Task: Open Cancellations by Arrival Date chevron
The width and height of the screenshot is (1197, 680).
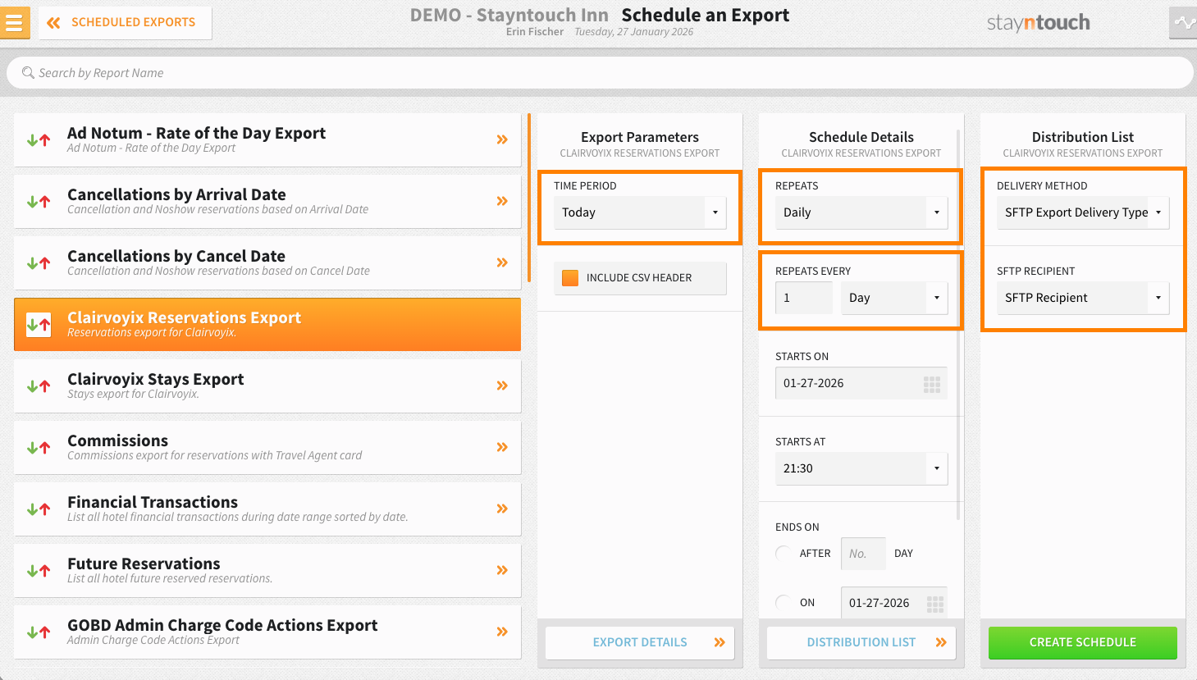Action: 502,201
